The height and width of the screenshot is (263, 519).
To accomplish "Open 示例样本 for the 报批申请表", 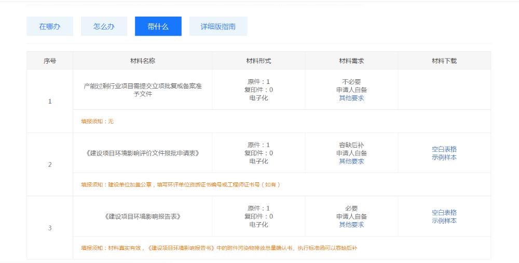I will (444, 157).
